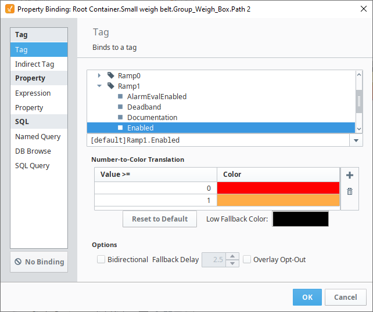Enable the Bidirectional checkbox
Image resolution: width=373 pixels, height=312 pixels.
tap(101, 259)
